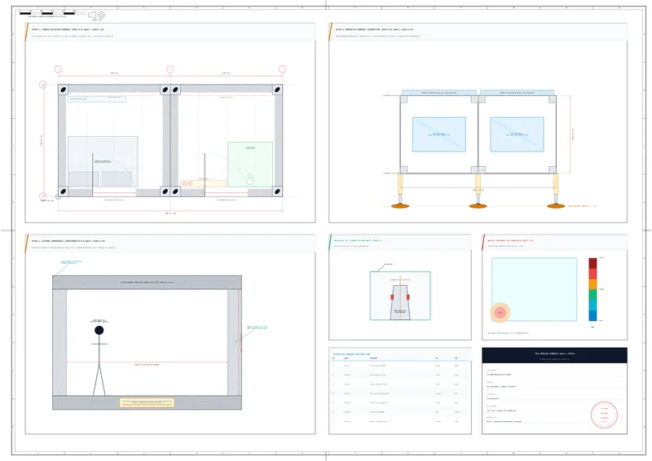
Task: Select the middle orange footing pad in elevation
Action: [478, 206]
